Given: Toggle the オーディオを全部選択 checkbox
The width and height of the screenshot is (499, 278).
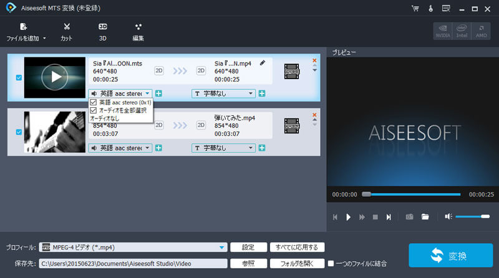Looking at the screenshot, I should tap(94, 110).
